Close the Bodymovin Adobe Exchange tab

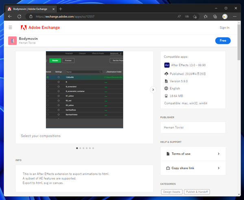tap(53, 9)
